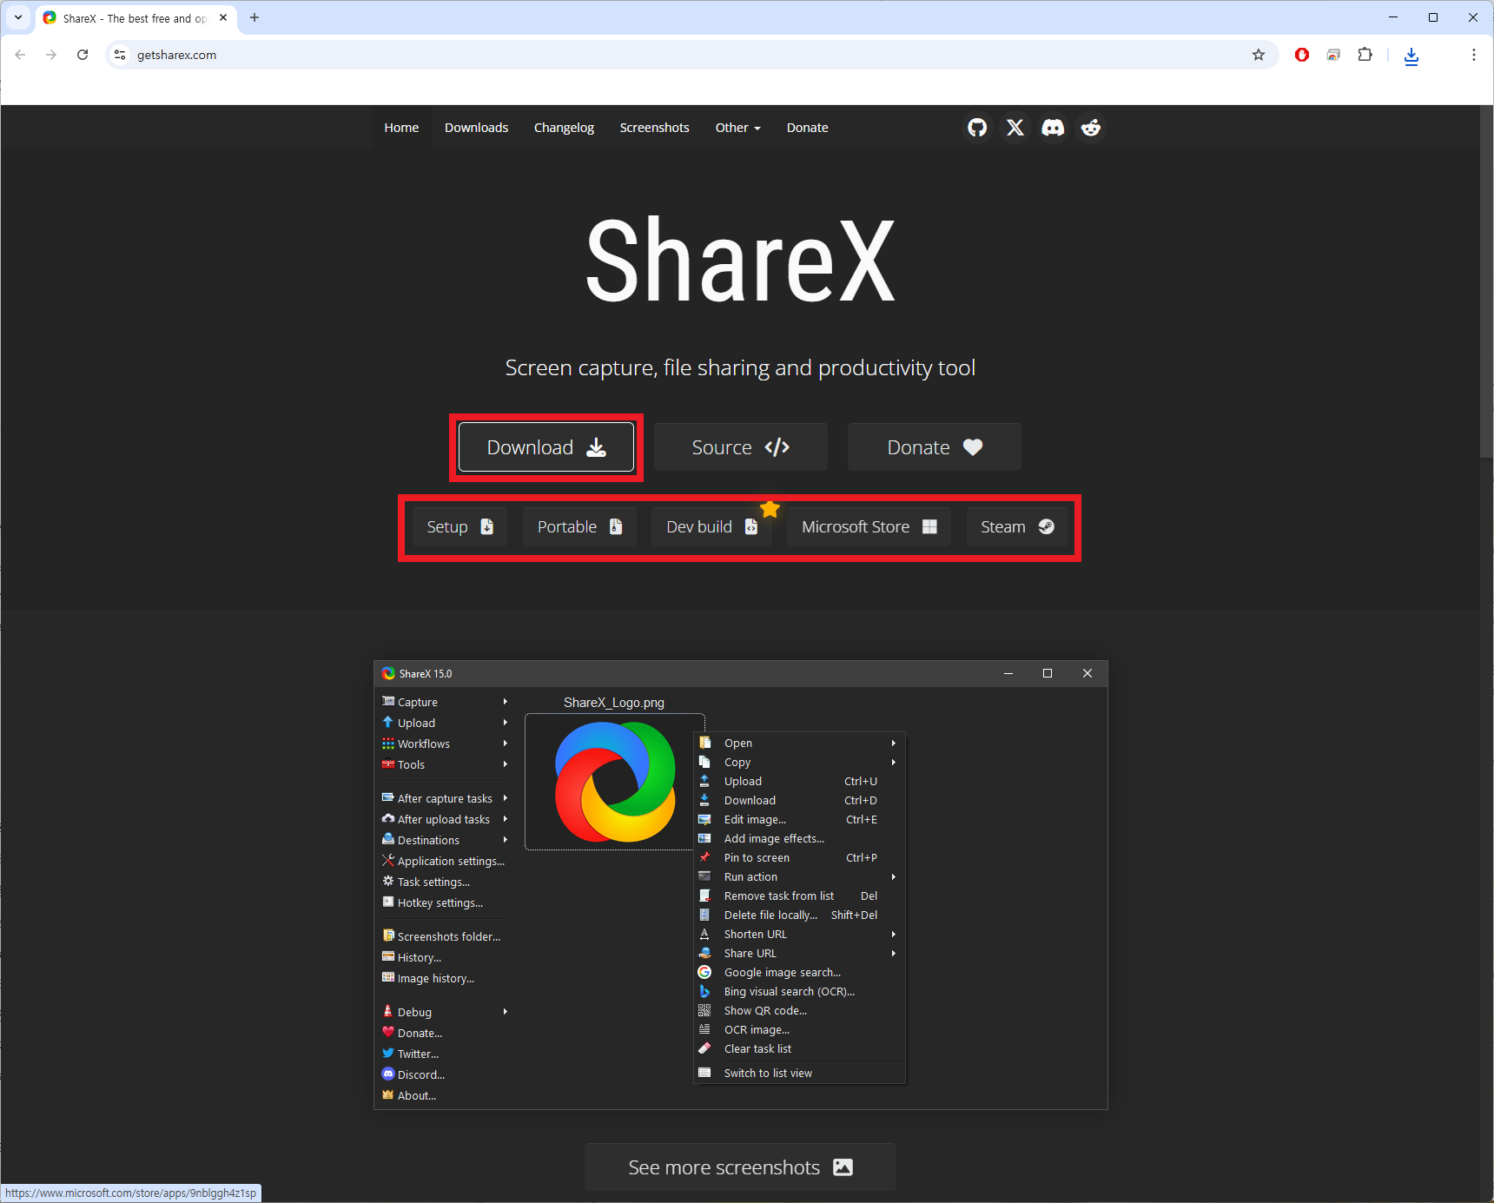Go to Home in navbar
Viewport: 1494px width, 1203px height.
pos(401,128)
